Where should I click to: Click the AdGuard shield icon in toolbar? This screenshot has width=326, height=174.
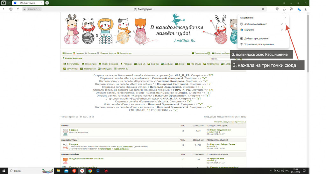tap(277, 9)
